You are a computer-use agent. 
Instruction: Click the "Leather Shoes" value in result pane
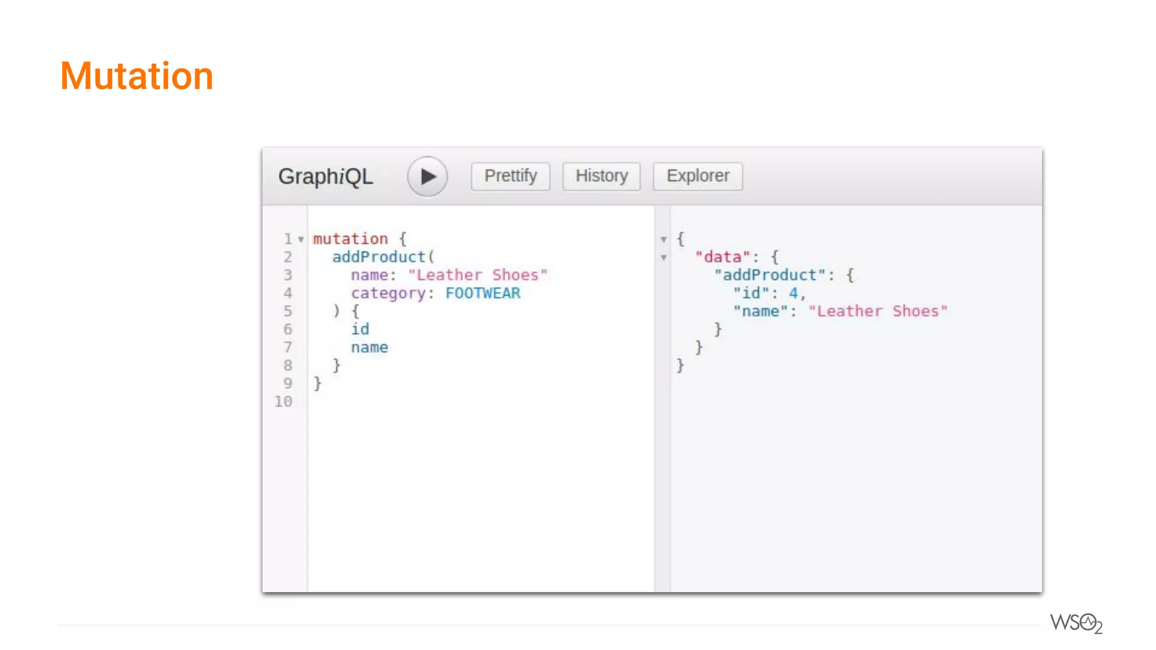878,311
